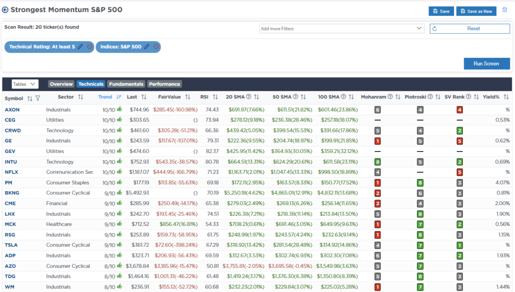The image size is (515, 292).
Task: Open the CRWD ticker link
Action: pyautogui.click(x=13, y=130)
